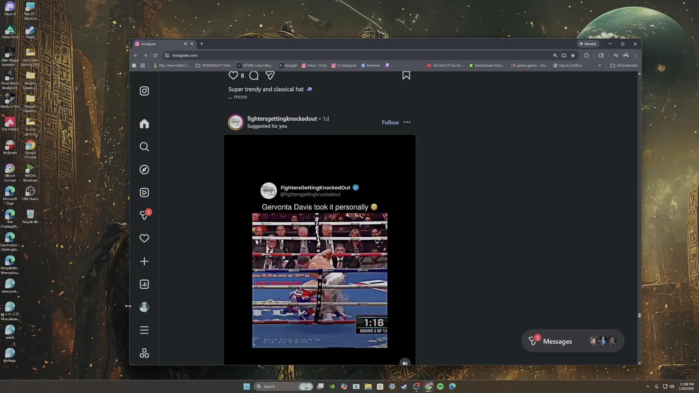
Task: Click the Gervonta Davis boxing video
Action: (x=319, y=281)
